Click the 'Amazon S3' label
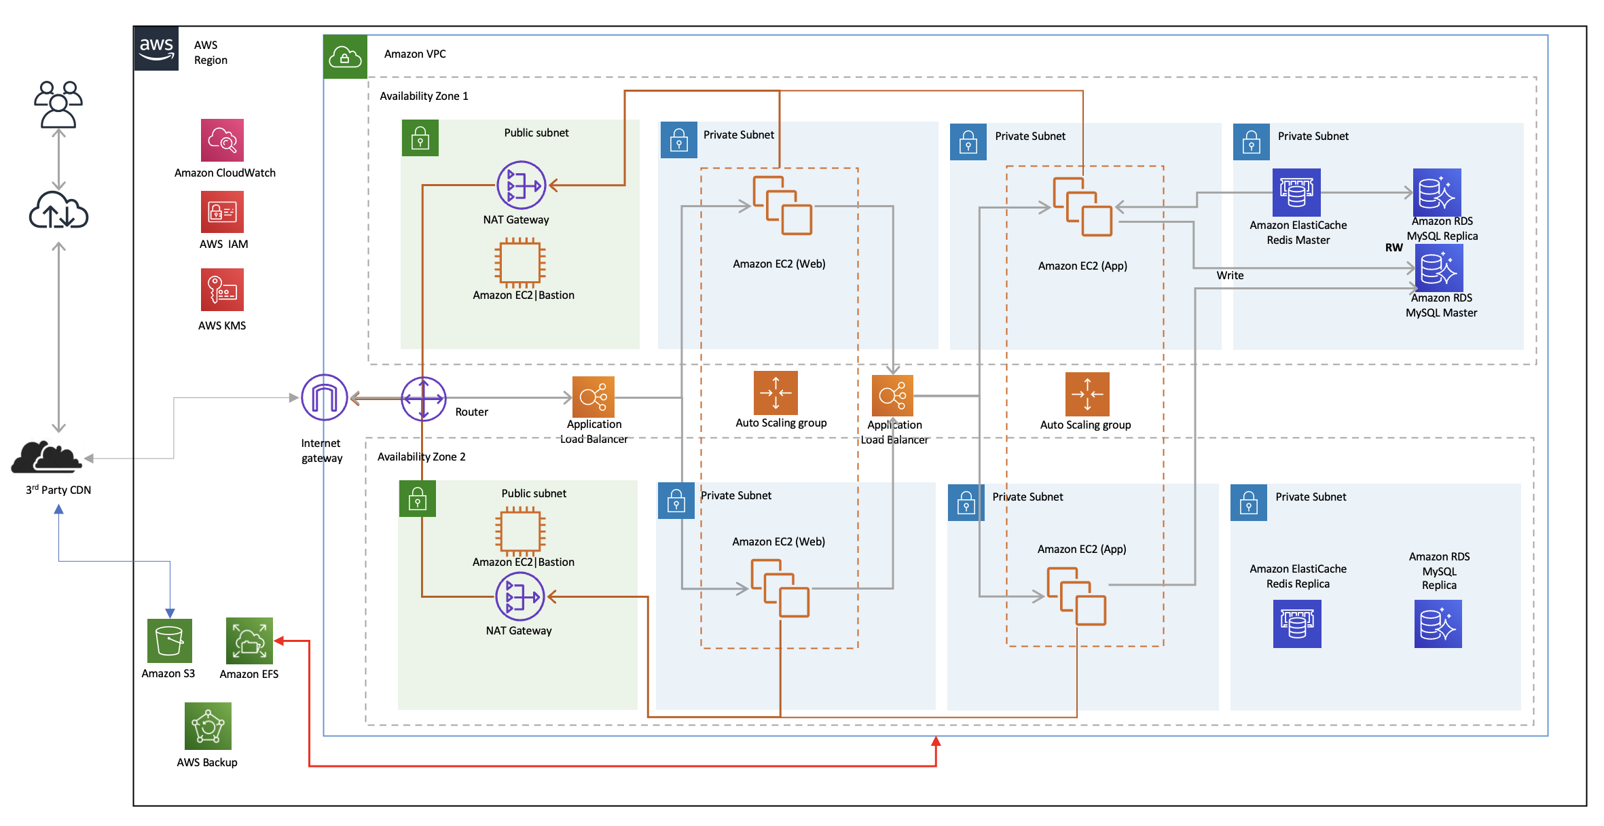This screenshot has width=1604, height=826. coord(168,673)
